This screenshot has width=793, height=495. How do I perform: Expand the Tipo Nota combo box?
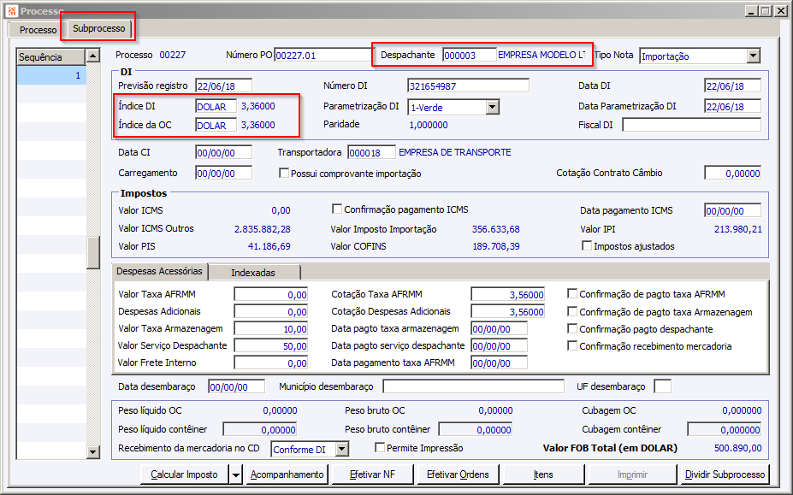[x=753, y=56]
